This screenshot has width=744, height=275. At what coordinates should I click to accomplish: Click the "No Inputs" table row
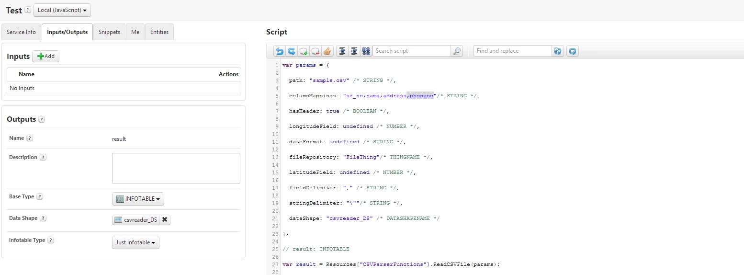pos(124,88)
